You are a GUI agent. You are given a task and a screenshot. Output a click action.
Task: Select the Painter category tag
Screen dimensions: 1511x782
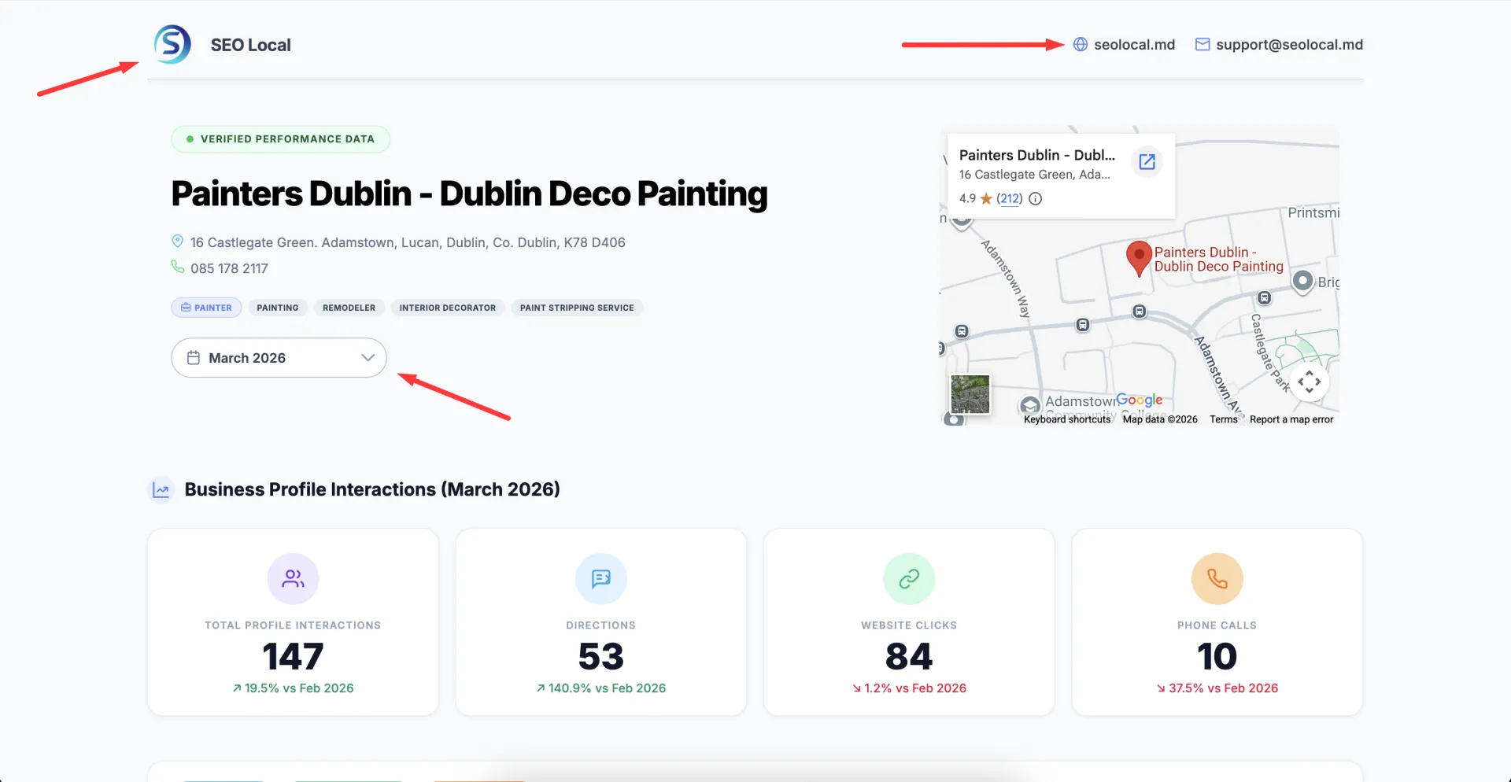pos(206,308)
